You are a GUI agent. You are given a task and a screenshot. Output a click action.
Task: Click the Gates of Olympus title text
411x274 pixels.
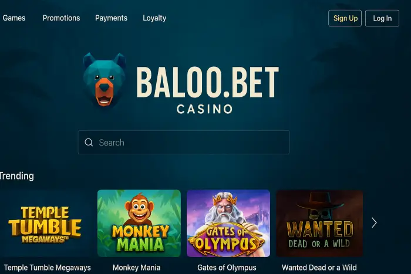click(x=227, y=268)
